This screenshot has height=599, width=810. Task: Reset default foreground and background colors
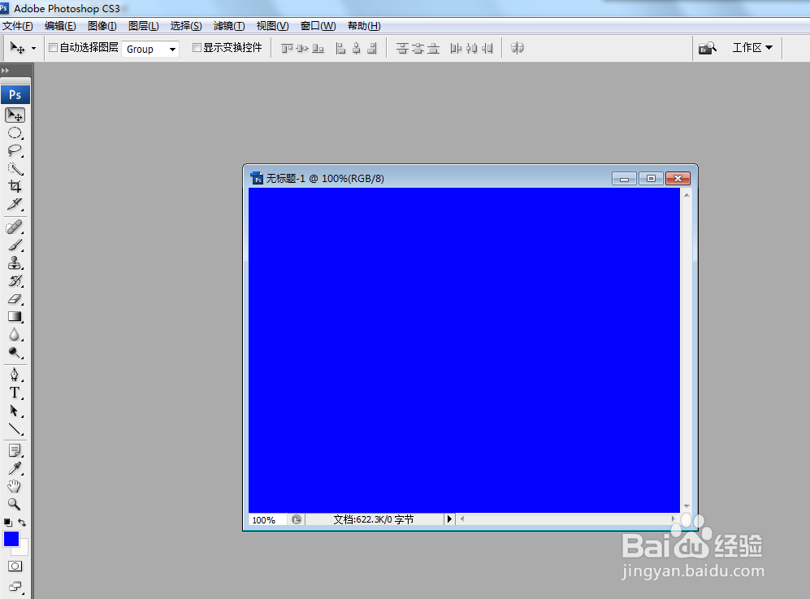(x=8, y=523)
